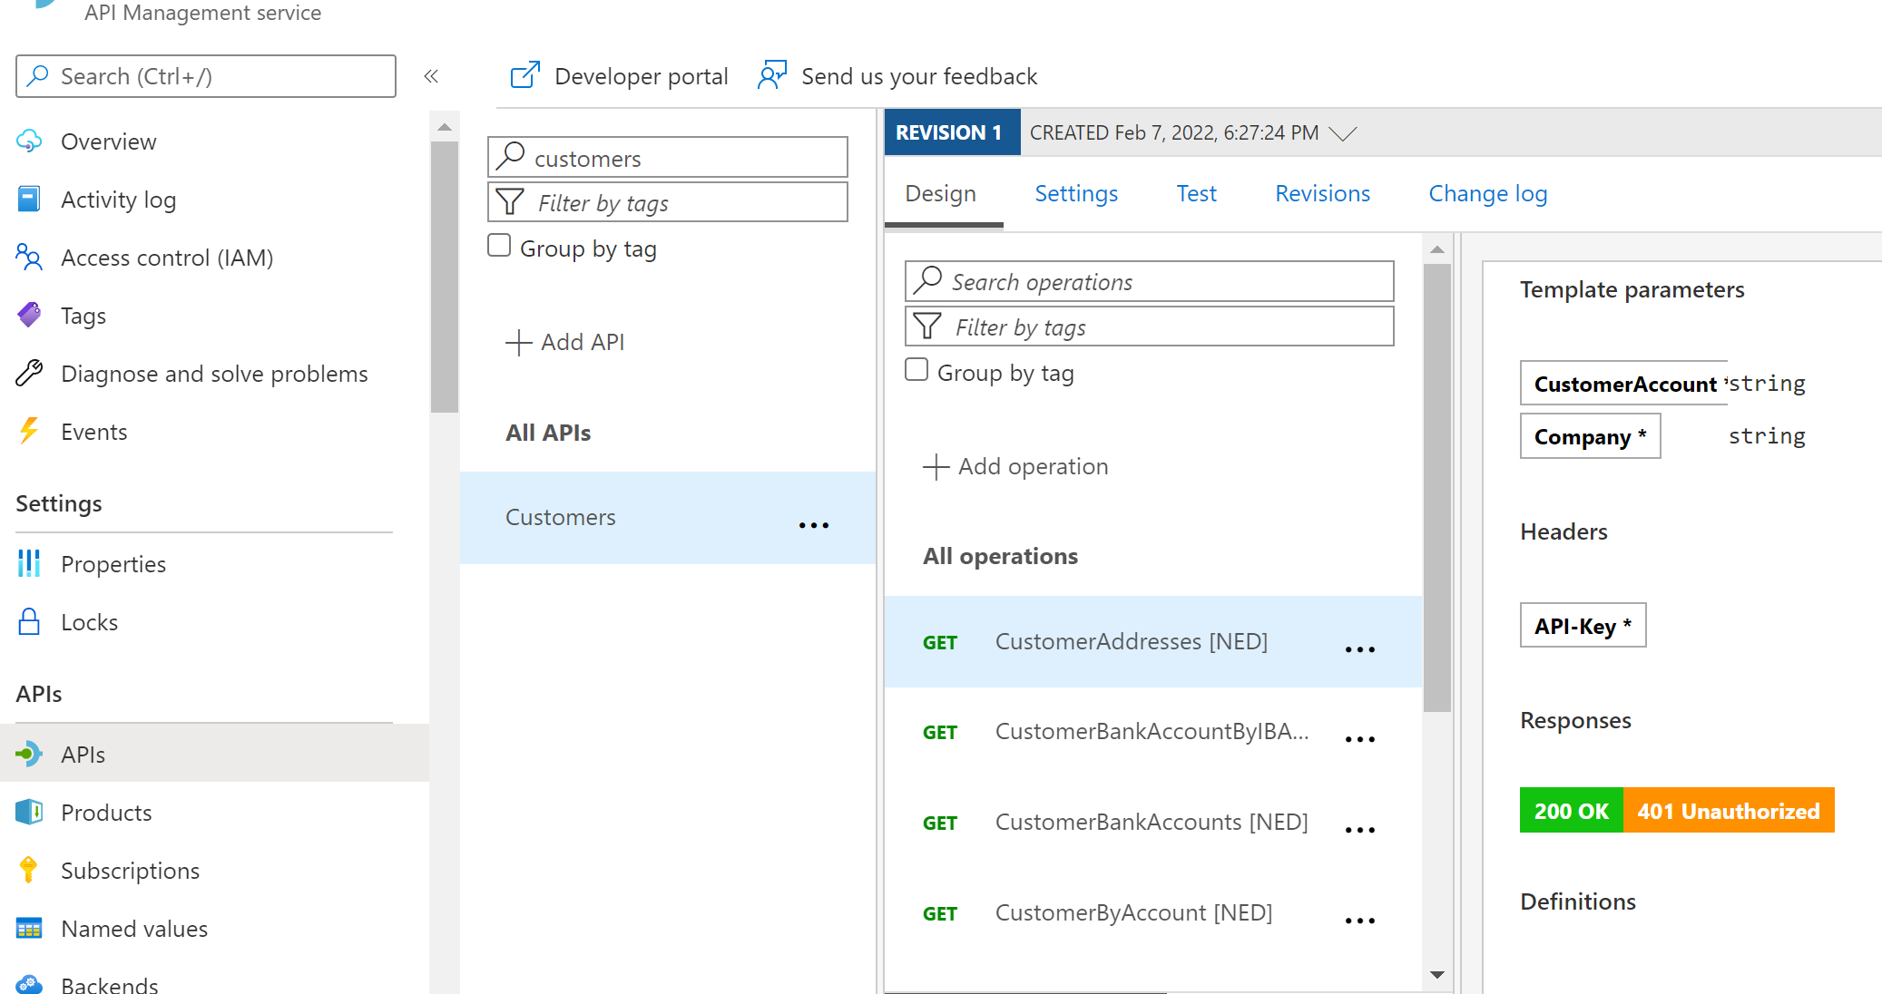Open the Developer portal link

pyautogui.click(x=619, y=76)
